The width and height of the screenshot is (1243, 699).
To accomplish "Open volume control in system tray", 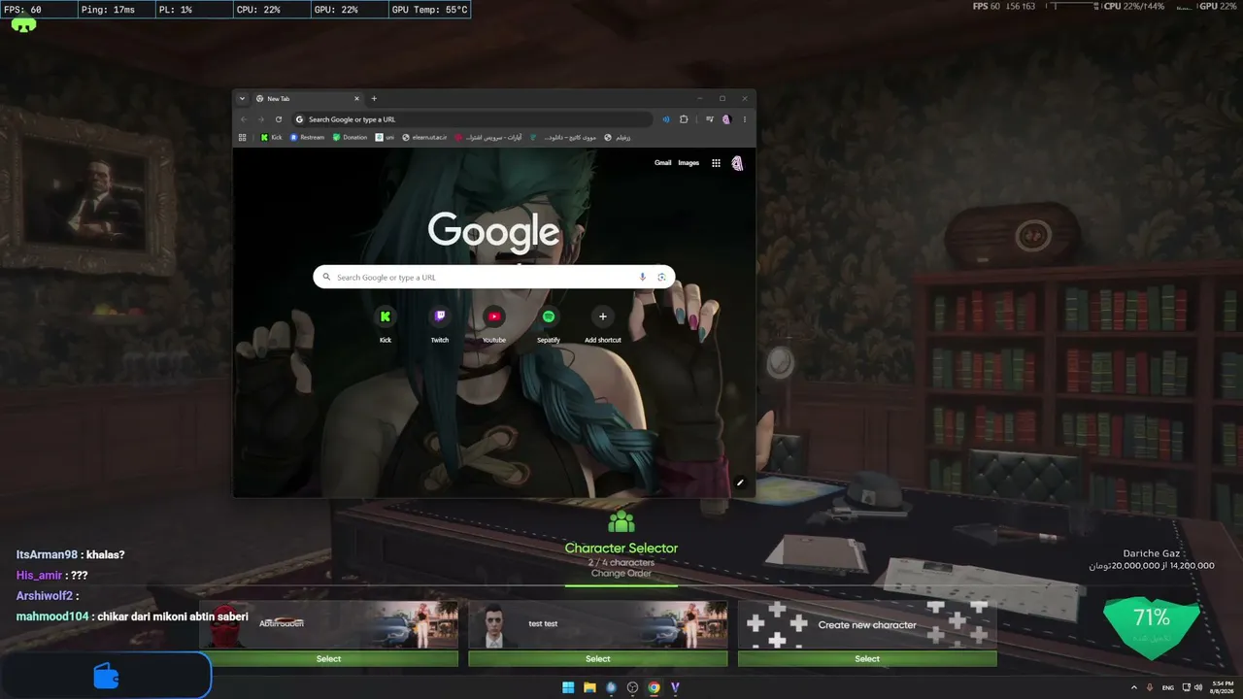I will [1198, 687].
